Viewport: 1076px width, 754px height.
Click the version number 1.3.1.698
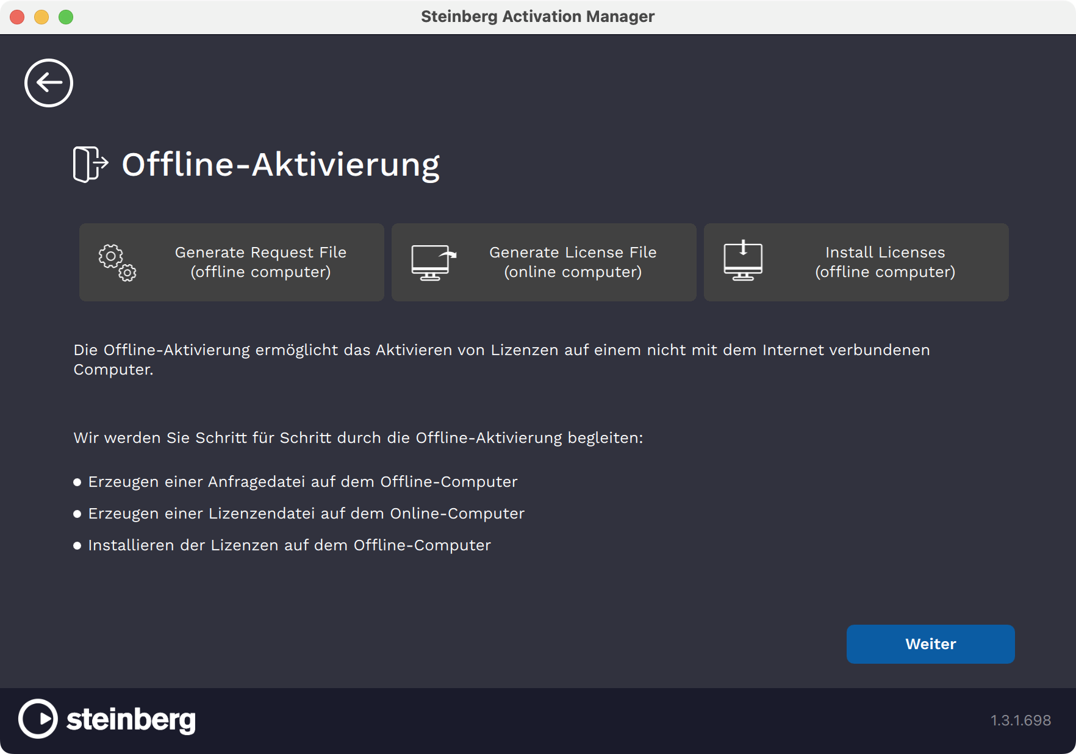coord(1021,720)
